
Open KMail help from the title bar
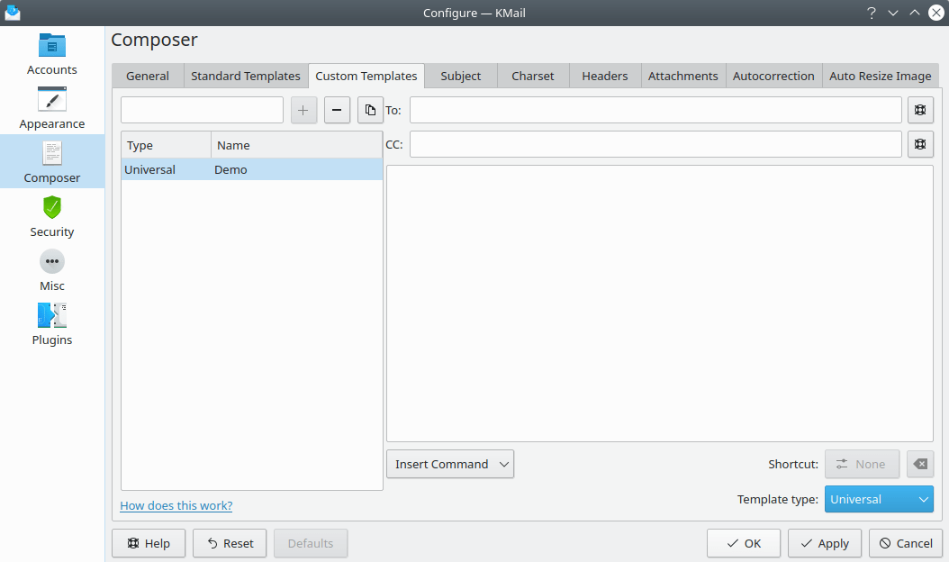871,13
